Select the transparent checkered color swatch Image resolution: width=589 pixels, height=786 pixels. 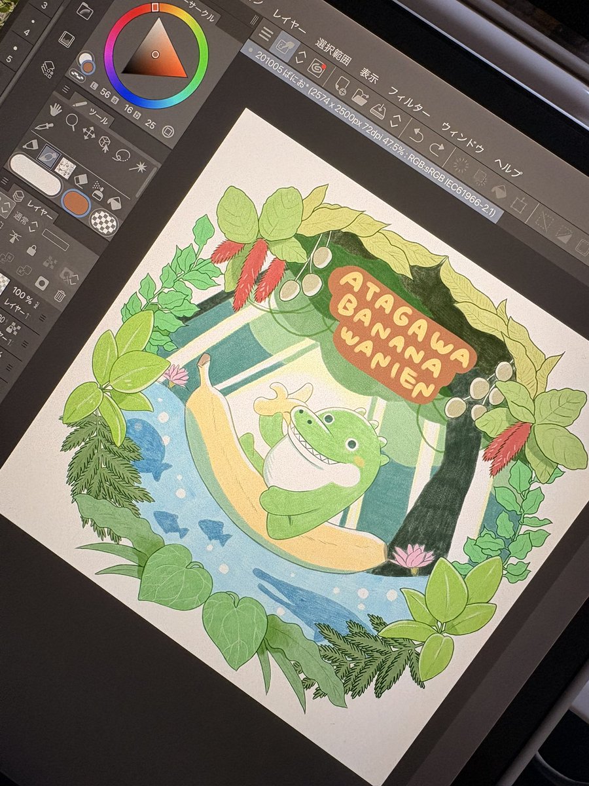103,223
